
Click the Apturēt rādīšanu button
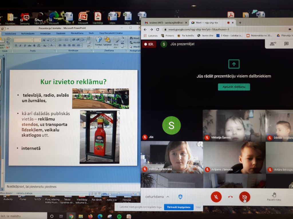(234, 87)
